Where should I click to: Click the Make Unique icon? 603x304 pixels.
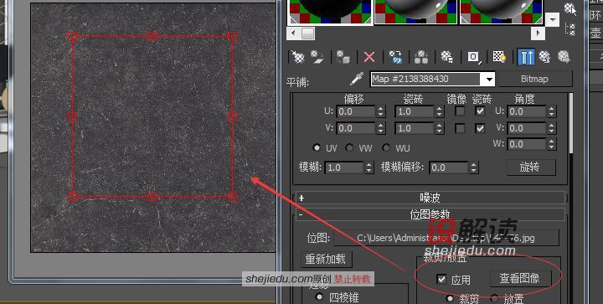(x=421, y=57)
